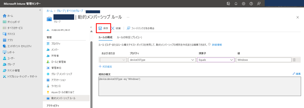Open テナント管理 in the sidebar
304x108 pixels.
pos(11,70)
